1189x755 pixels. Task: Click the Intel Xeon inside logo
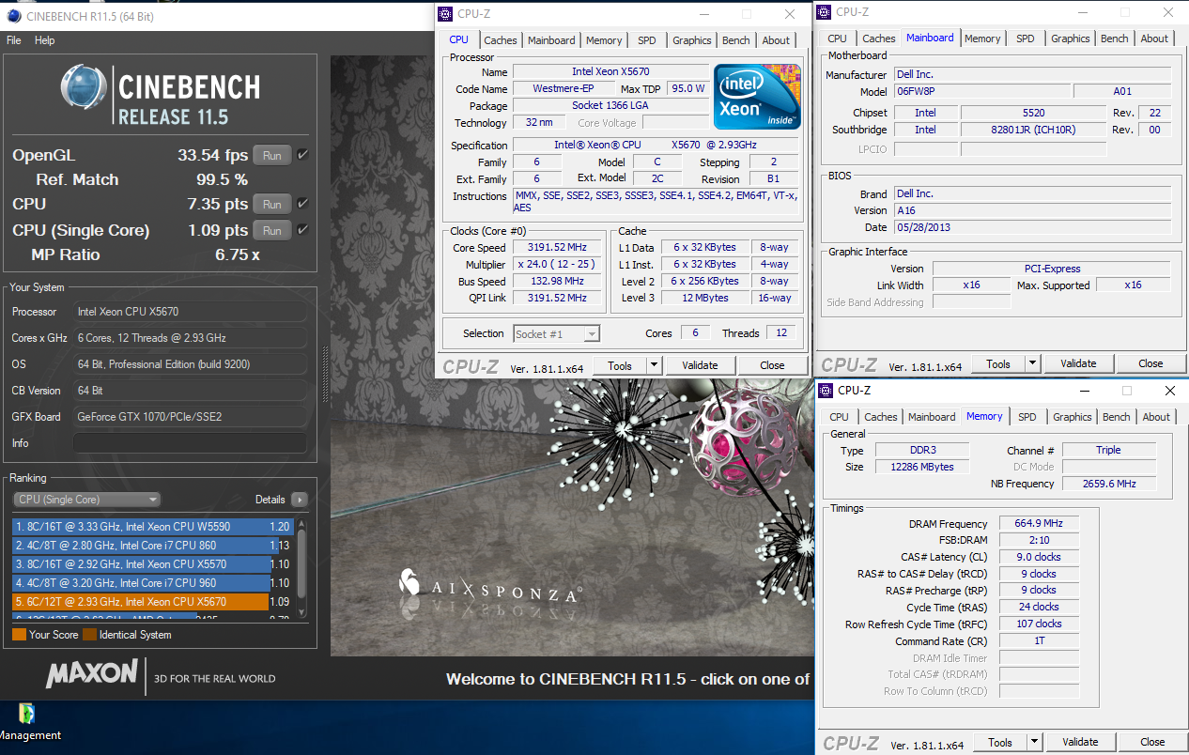pos(757,97)
